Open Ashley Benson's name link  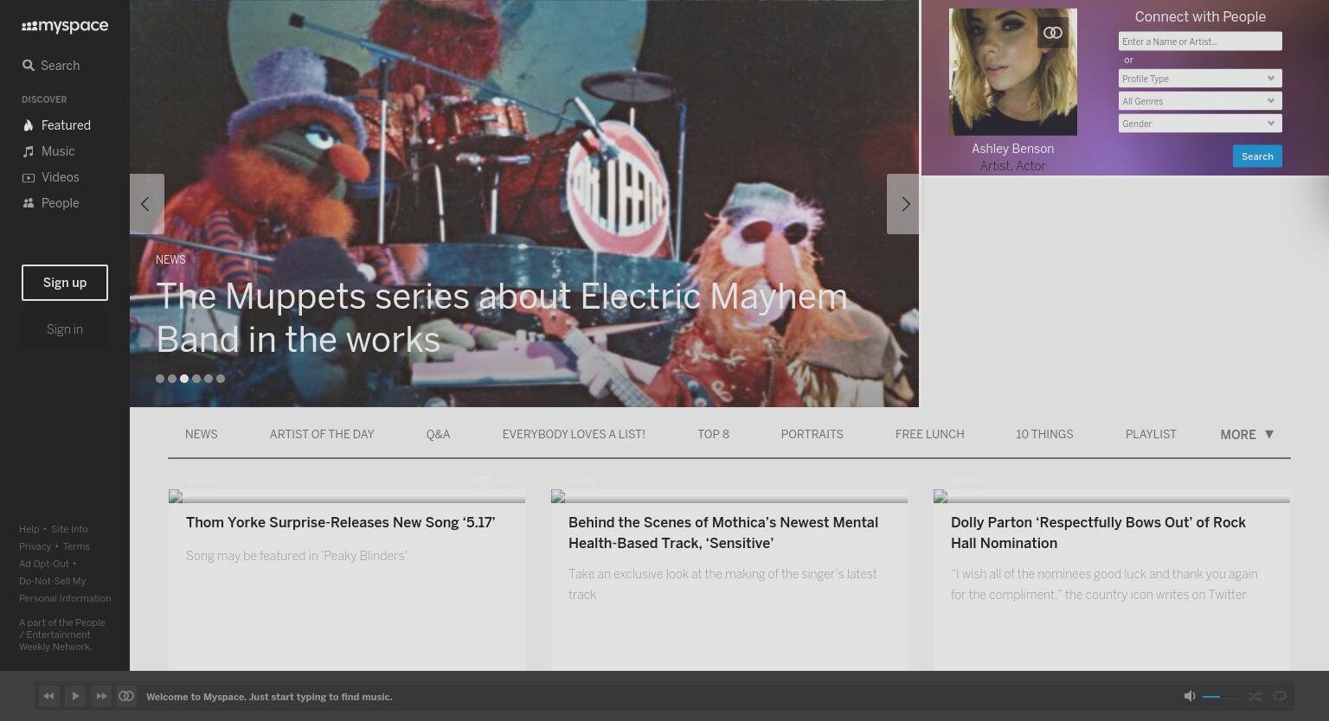(x=1012, y=149)
